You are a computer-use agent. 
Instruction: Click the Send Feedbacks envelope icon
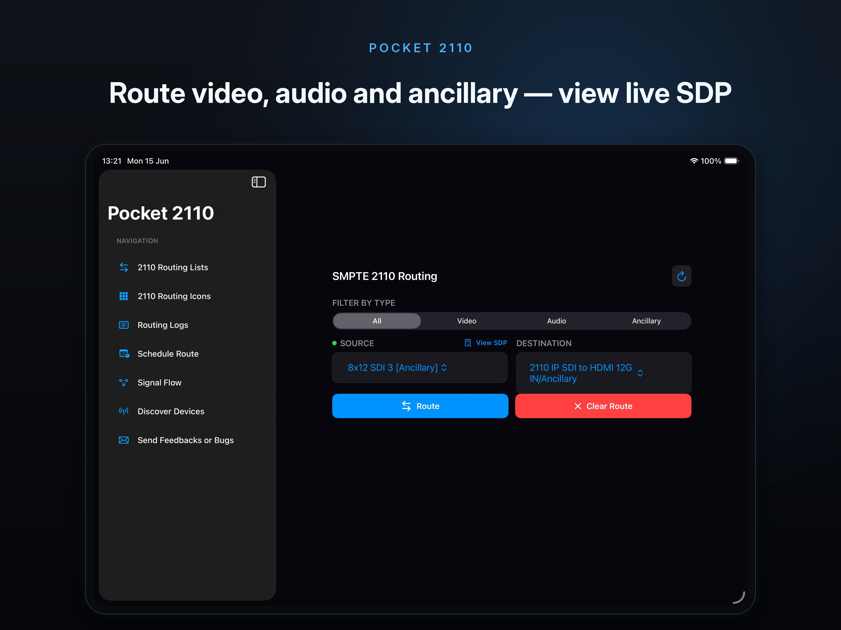pyautogui.click(x=123, y=440)
